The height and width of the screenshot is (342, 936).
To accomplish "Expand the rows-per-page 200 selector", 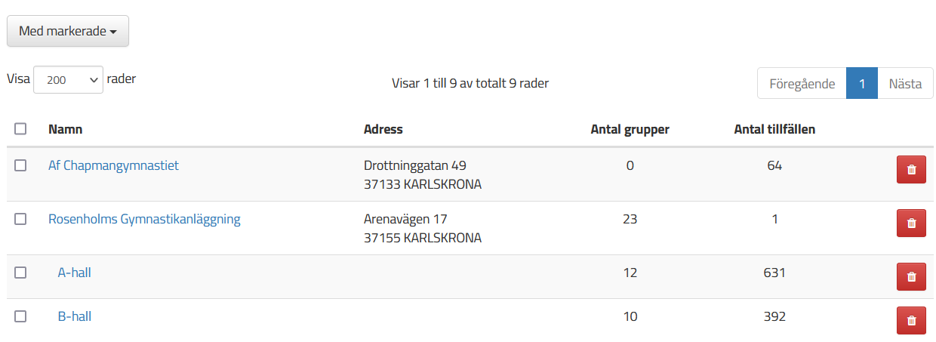I will tap(68, 79).
